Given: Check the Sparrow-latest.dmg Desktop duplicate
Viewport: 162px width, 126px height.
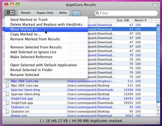Looking at the screenshot, I should pos(7,94).
